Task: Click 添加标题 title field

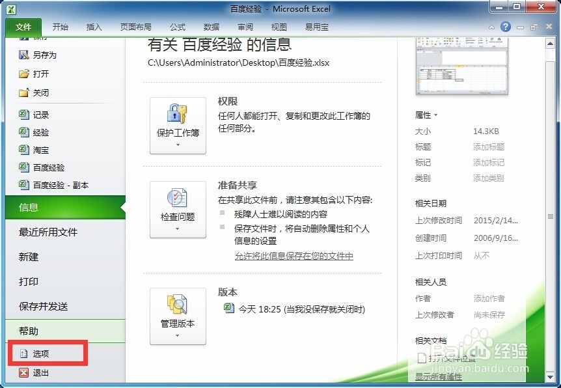Action: pos(489,146)
